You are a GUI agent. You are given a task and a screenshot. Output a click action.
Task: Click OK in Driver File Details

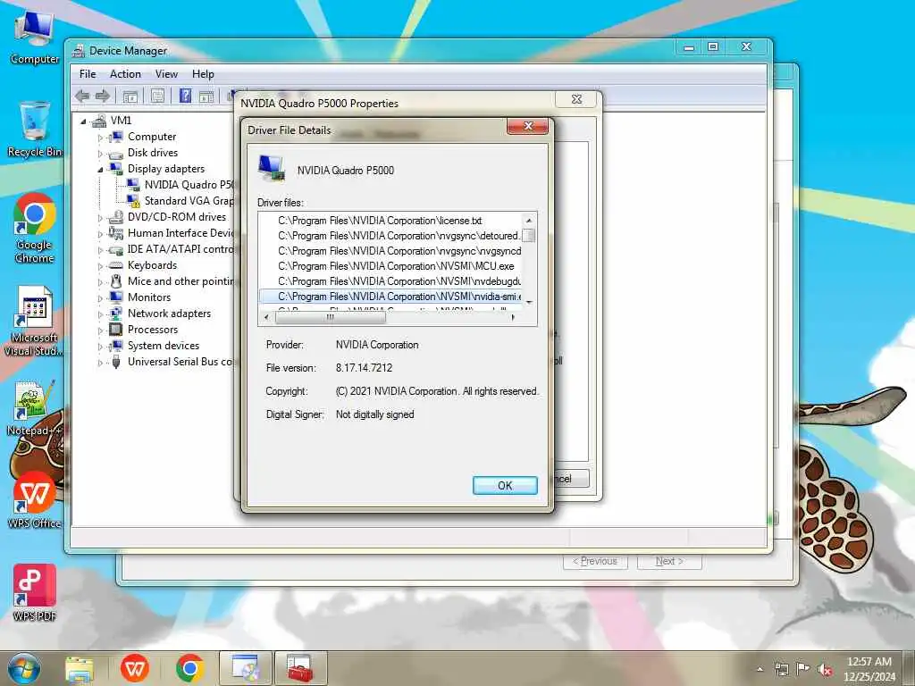pyautogui.click(x=505, y=485)
